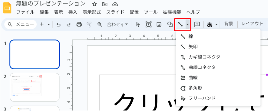
Task: Add a new slide with plus button
Action: tap(42, 24)
